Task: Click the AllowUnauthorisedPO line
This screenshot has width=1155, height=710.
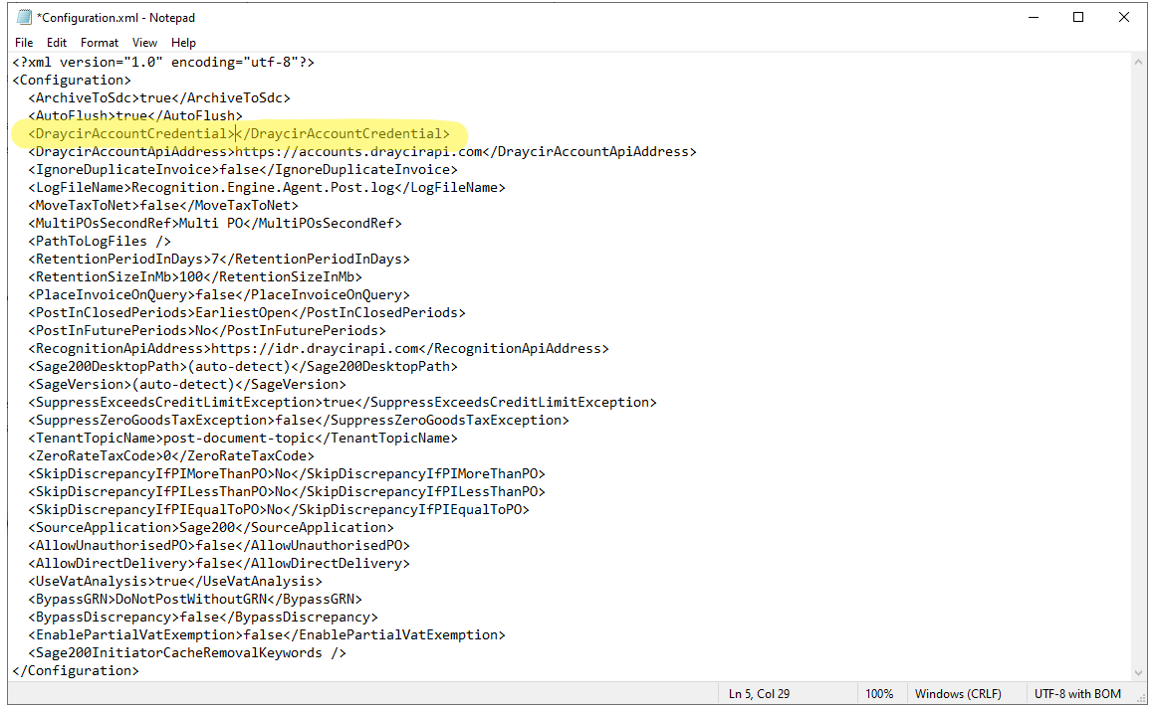Action: point(219,545)
